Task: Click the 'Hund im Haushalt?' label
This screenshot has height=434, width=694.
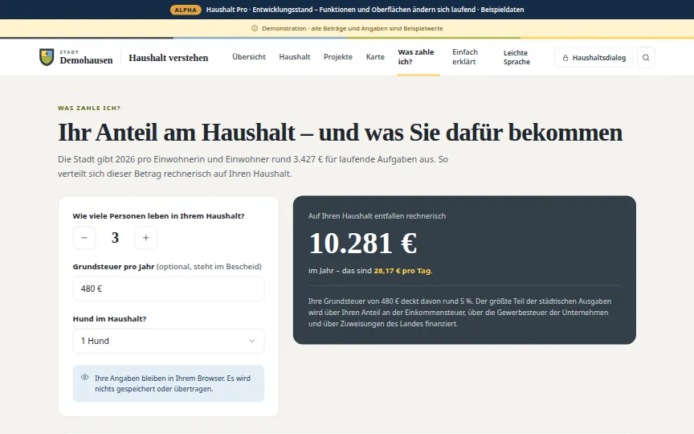Action: tap(109, 319)
